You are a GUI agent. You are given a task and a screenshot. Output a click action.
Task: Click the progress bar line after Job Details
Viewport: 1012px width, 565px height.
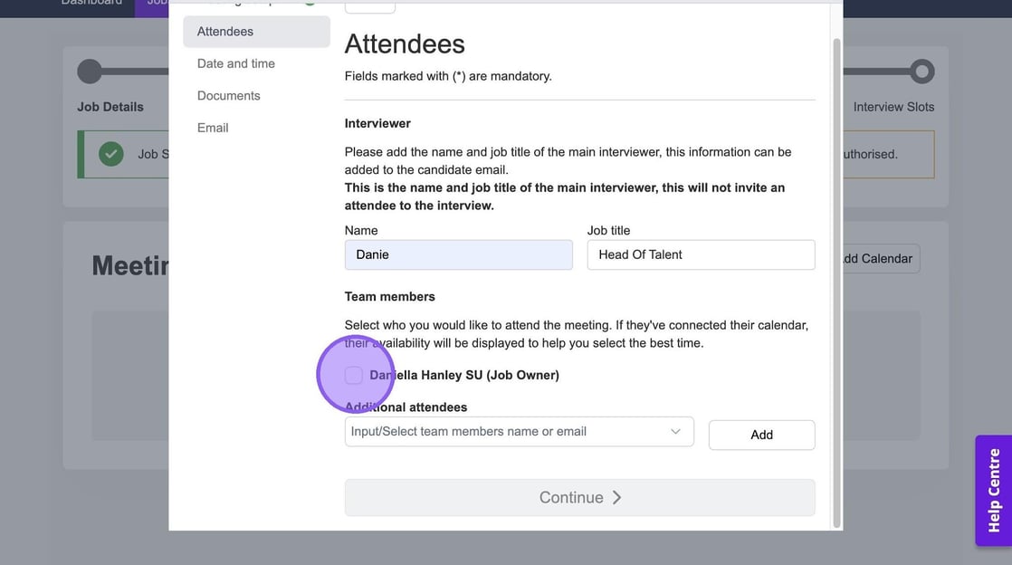(x=136, y=72)
